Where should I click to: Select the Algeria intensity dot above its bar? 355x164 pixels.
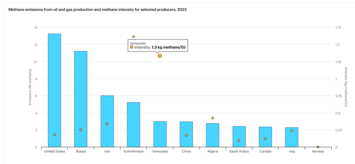[x=213, y=118]
